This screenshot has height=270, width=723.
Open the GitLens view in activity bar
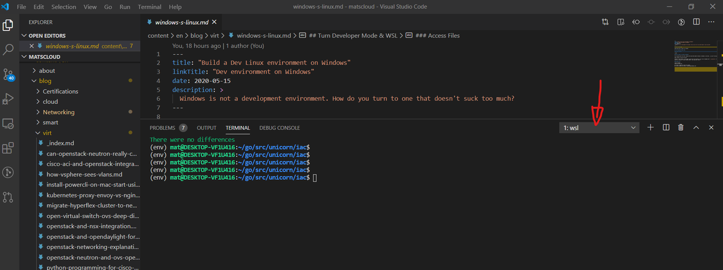pos(8,172)
